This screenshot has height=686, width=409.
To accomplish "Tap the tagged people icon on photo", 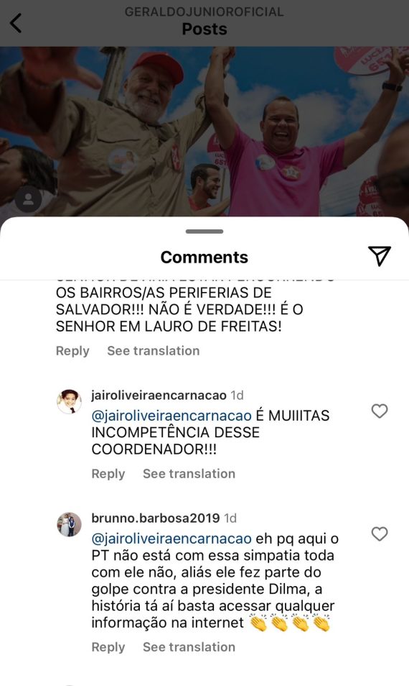I will tap(29, 199).
